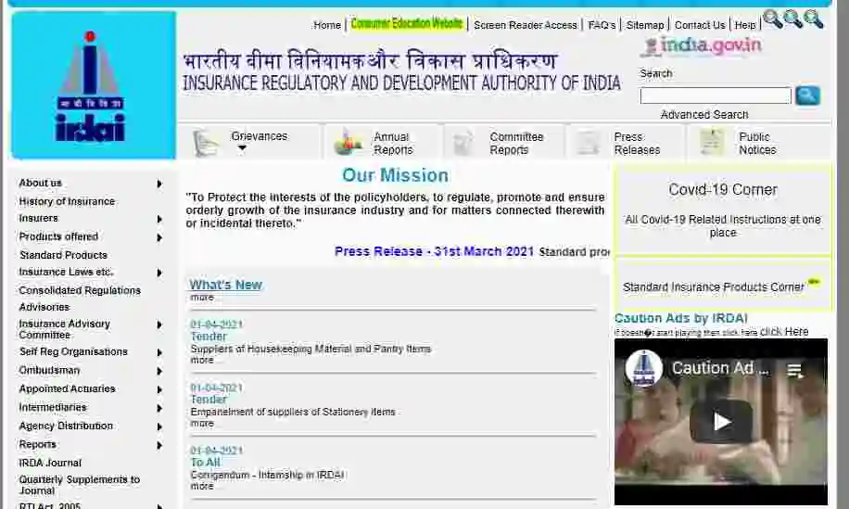Expand the Intermediaries submenu arrow
Viewport: 849px width, 509px height.
(x=159, y=408)
